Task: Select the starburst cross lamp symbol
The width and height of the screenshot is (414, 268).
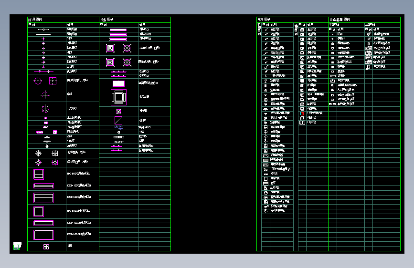Action: click(45, 109)
